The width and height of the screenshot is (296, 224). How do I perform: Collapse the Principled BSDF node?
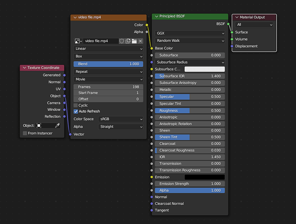156,17
